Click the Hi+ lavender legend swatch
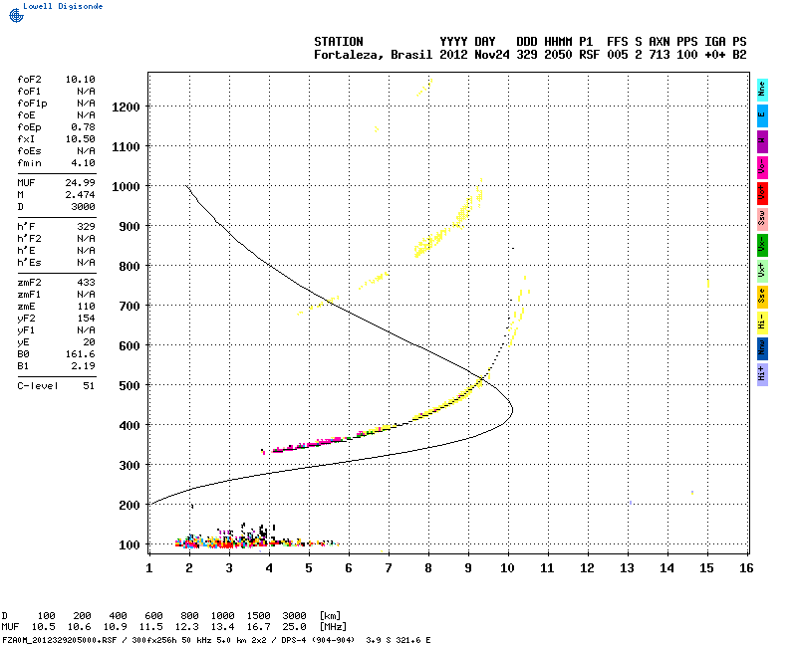This screenshot has width=797, height=647. pyautogui.click(x=762, y=374)
